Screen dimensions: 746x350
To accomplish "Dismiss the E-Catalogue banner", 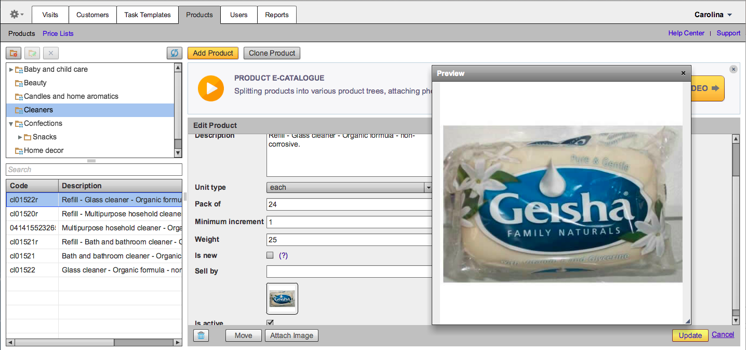I will coord(734,69).
